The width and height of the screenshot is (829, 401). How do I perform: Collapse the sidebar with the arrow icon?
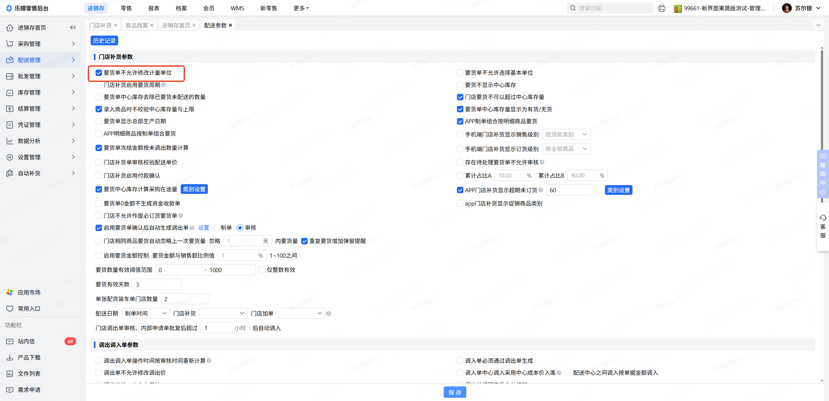coord(73,28)
